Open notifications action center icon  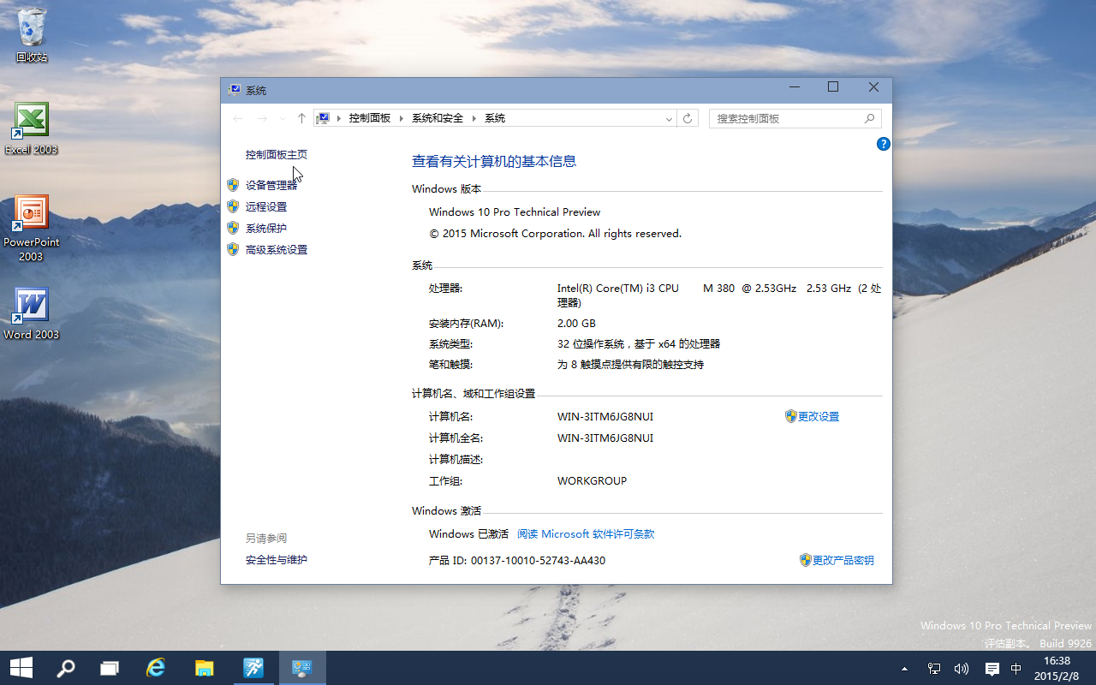992,669
